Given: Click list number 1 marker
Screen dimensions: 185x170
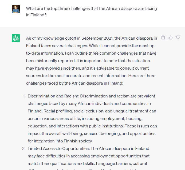Looking at the screenshot, I should [x=24, y=96].
